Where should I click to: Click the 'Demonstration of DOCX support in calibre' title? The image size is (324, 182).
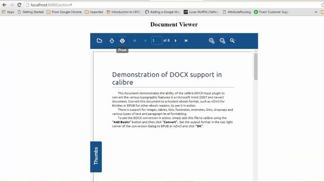tap(167, 78)
